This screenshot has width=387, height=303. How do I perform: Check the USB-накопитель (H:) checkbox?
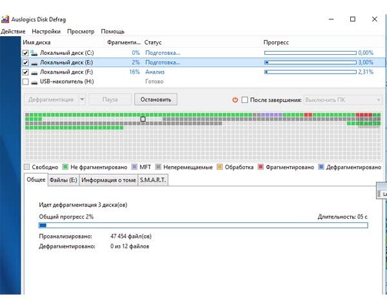(x=25, y=82)
